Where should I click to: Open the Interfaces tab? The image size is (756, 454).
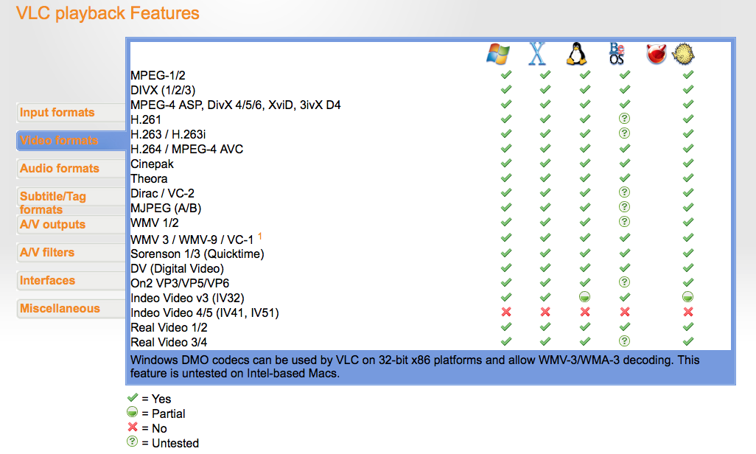tap(71, 280)
